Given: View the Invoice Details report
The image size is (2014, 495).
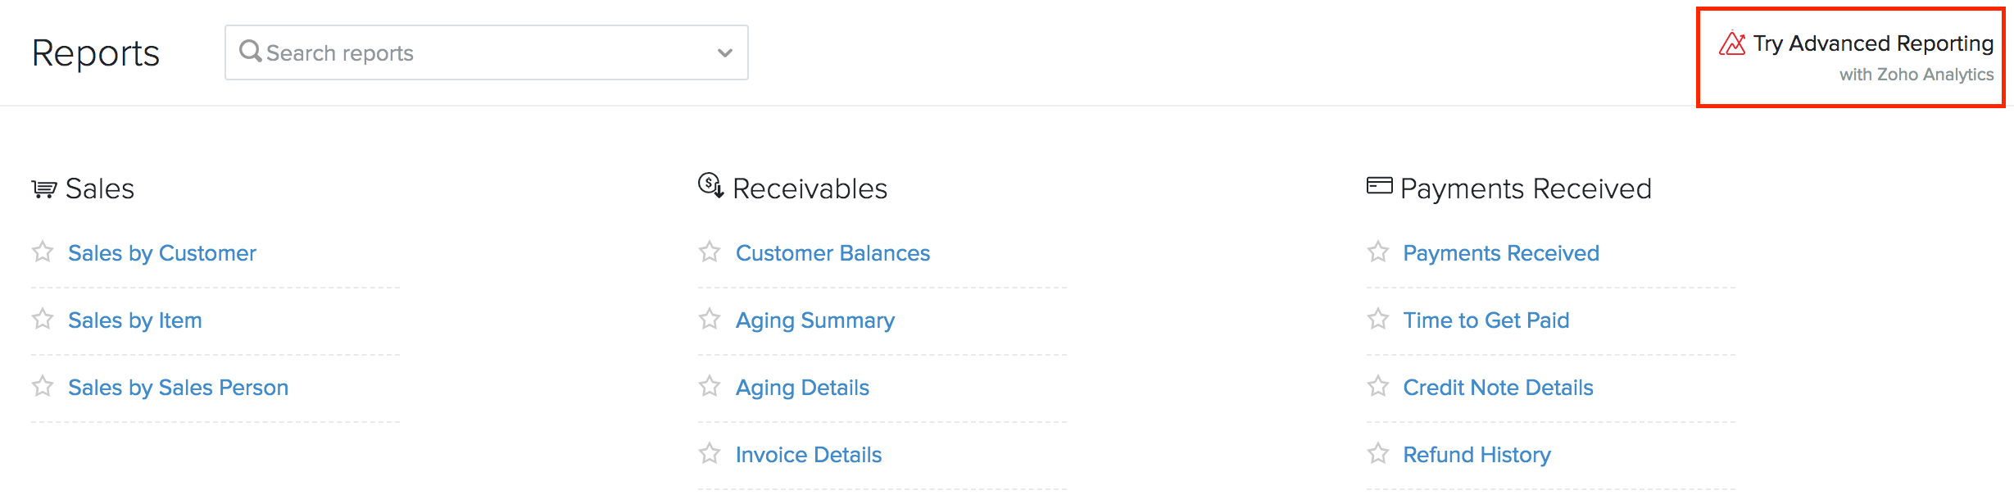Looking at the screenshot, I should click(809, 455).
